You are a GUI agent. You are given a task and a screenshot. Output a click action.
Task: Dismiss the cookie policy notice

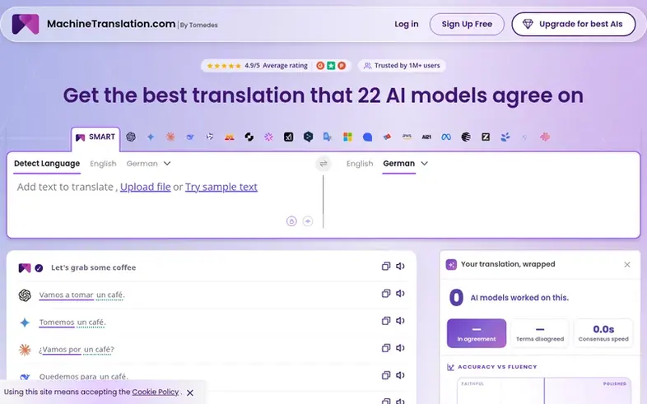pos(190,392)
